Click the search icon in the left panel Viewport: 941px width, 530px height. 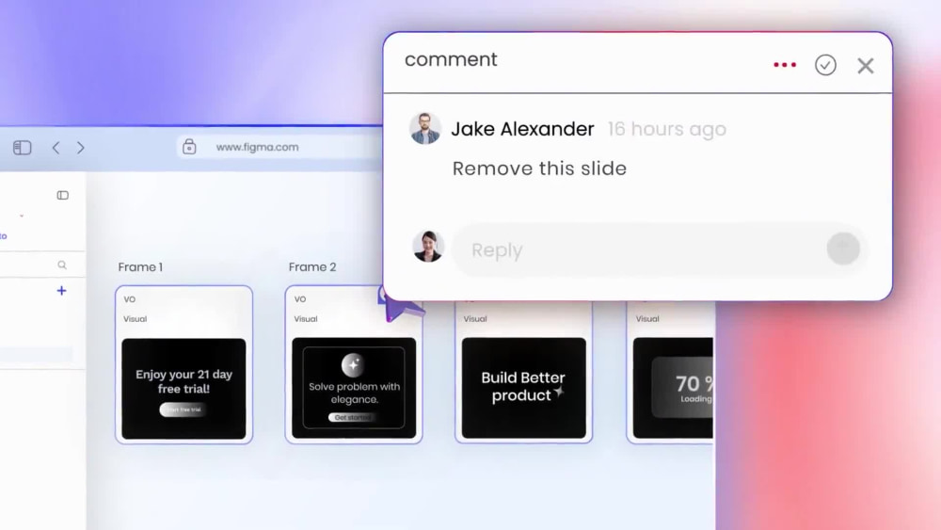coord(62,265)
